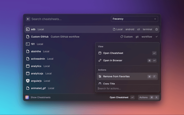Click the Cheatsheets extension icon in footer

(27, 97)
